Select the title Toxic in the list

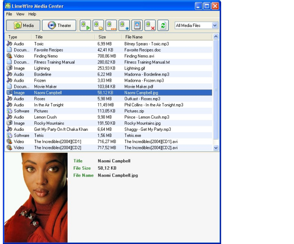click(x=39, y=44)
